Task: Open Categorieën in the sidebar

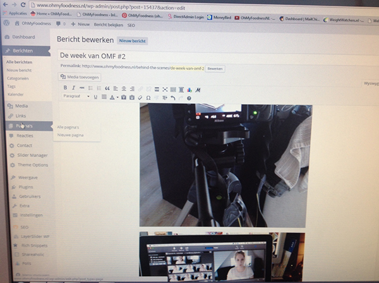Action: point(18,78)
